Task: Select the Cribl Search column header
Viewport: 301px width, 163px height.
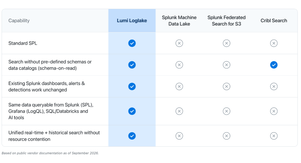Action: click(x=274, y=21)
